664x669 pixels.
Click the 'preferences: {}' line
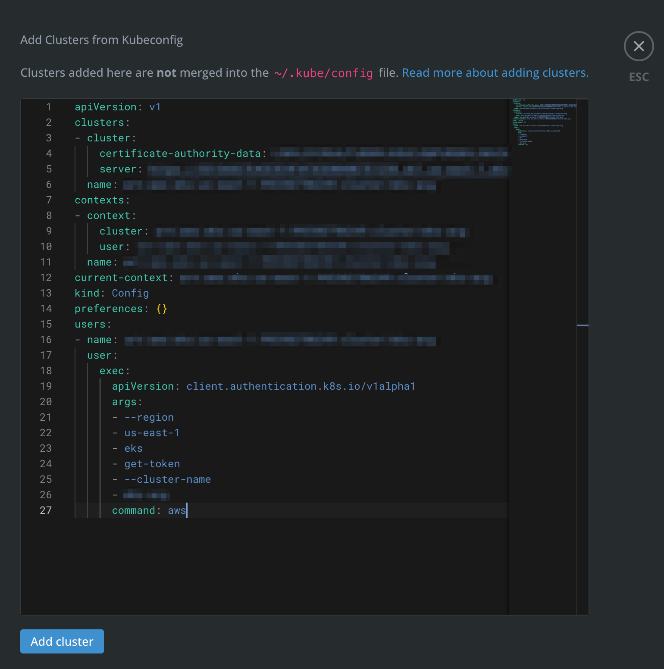click(121, 309)
